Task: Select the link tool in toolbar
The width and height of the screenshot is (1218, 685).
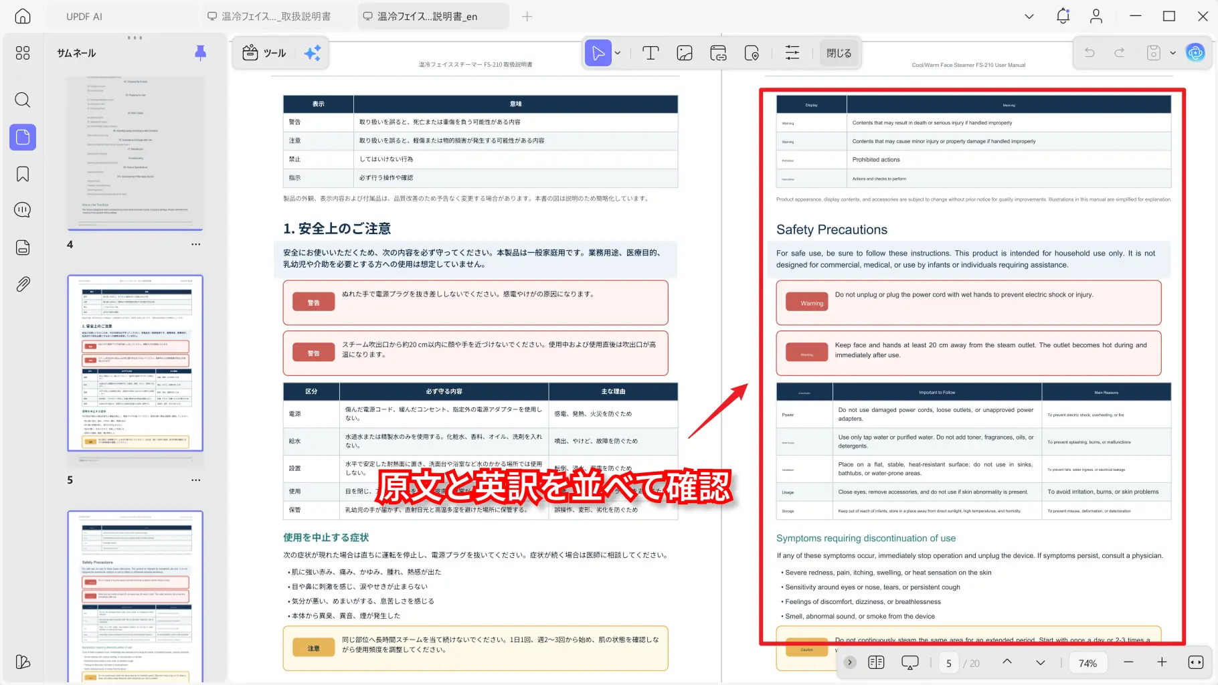Action: pos(718,53)
